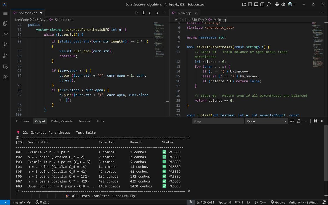Image resolution: width=328 pixels, height=205 pixels.
Task: Open the Source Control view
Action: point(5,45)
